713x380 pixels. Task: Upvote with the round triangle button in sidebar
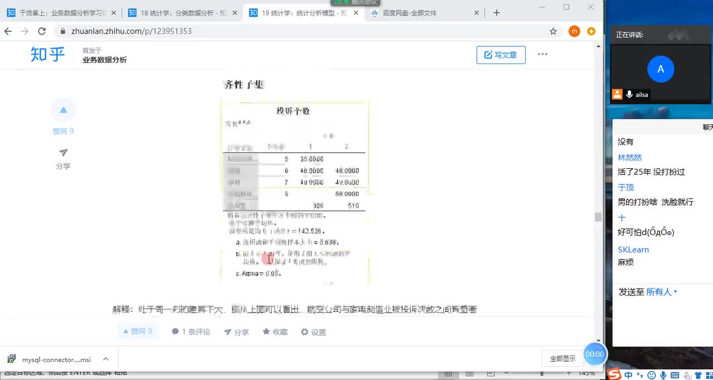tap(64, 110)
